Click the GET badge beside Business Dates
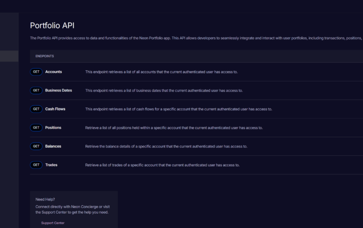This screenshot has width=363, height=228. click(36, 91)
